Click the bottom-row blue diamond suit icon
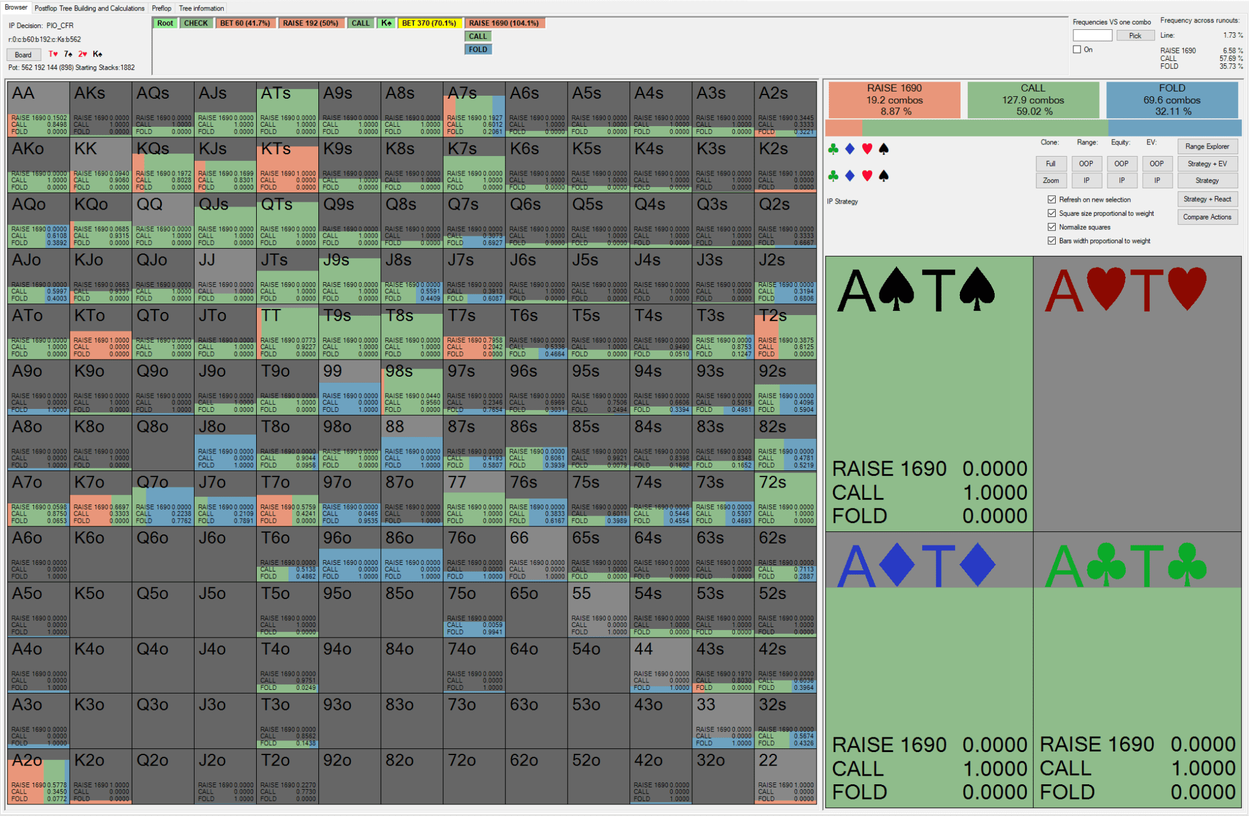Screen dimensions: 1249x816 coord(850,176)
